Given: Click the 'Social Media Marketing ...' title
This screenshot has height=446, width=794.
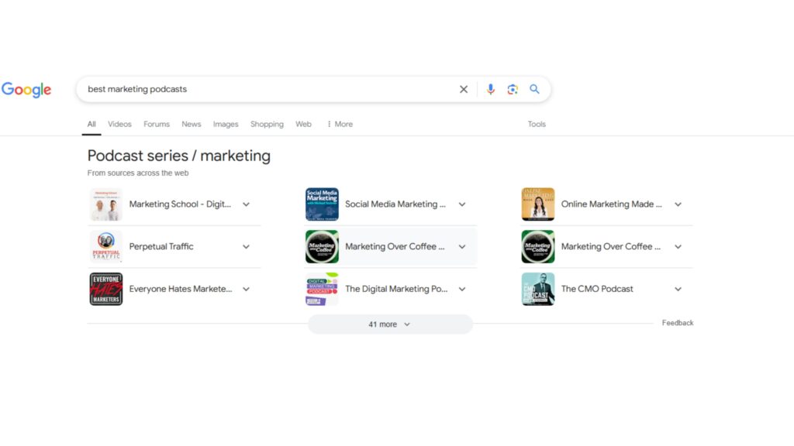Looking at the screenshot, I should click(395, 204).
